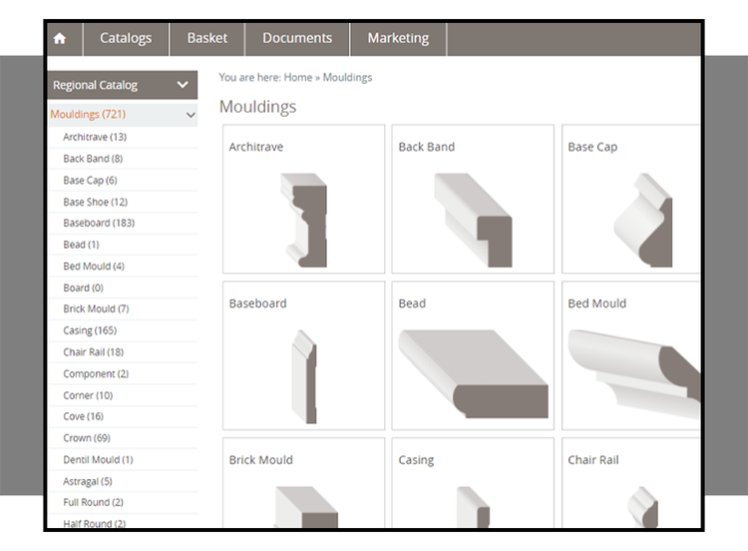Select Baseboard (183) in the sidebar
This screenshot has width=748, height=551.
coord(99,224)
